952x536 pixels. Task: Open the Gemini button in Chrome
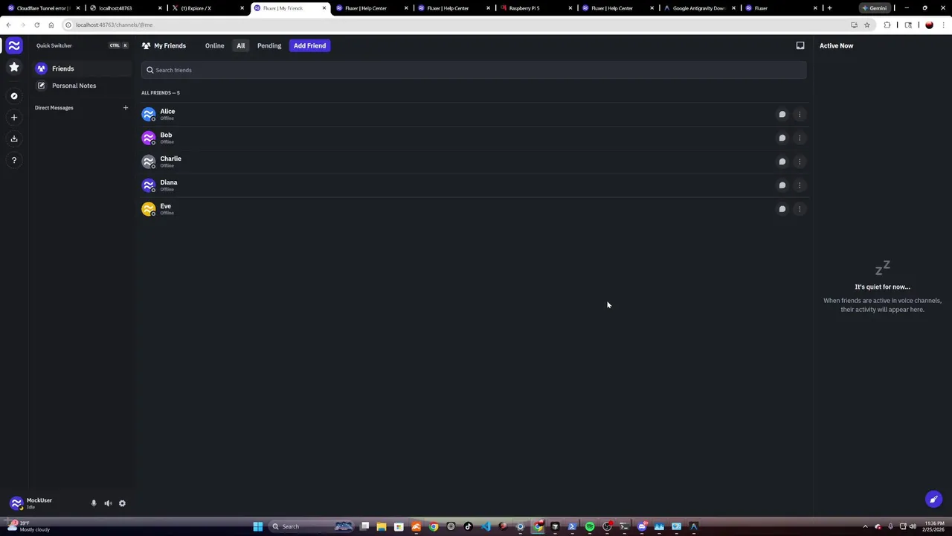[x=875, y=8]
